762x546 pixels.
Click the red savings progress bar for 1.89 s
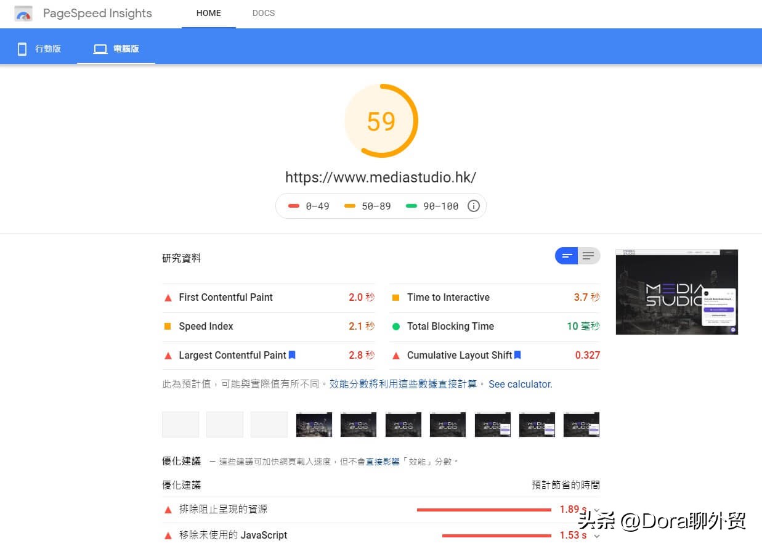tap(484, 509)
